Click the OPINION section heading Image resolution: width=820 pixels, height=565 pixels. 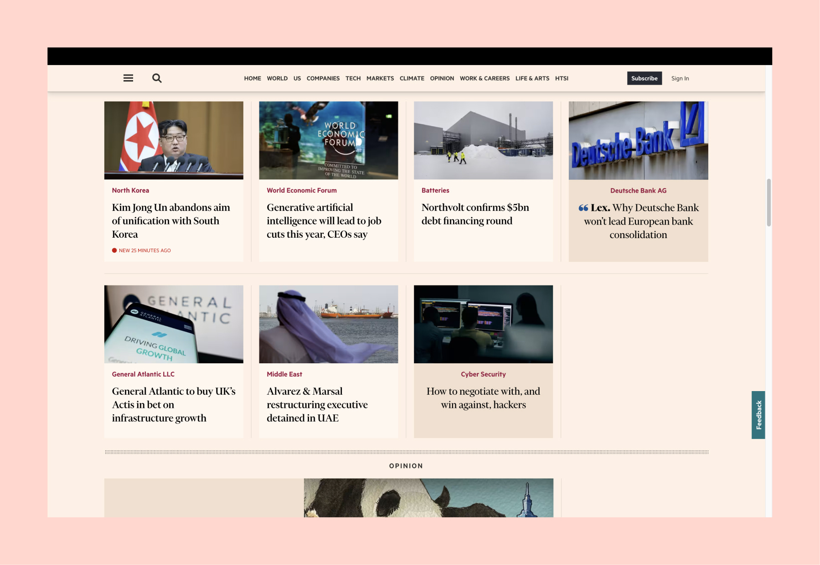coord(406,466)
